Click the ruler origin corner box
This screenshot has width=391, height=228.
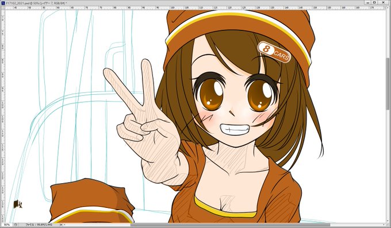[3, 8]
